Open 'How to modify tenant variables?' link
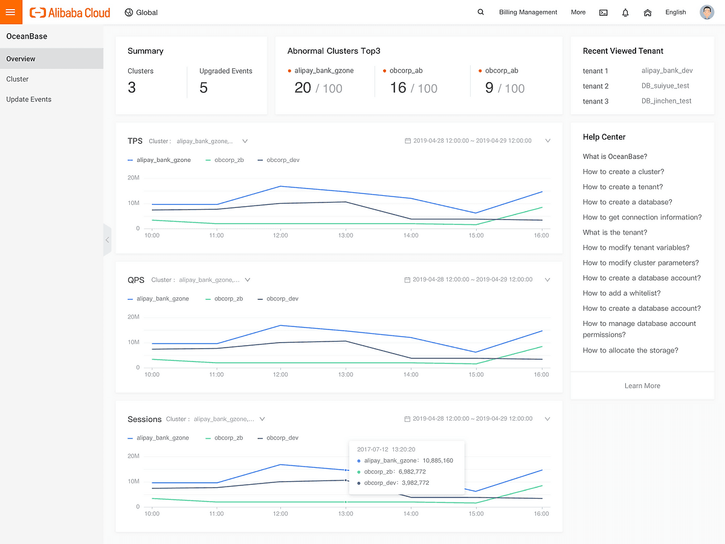Viewport: 725px width, 544px height. pyautogui.click(x=636, y=248)
